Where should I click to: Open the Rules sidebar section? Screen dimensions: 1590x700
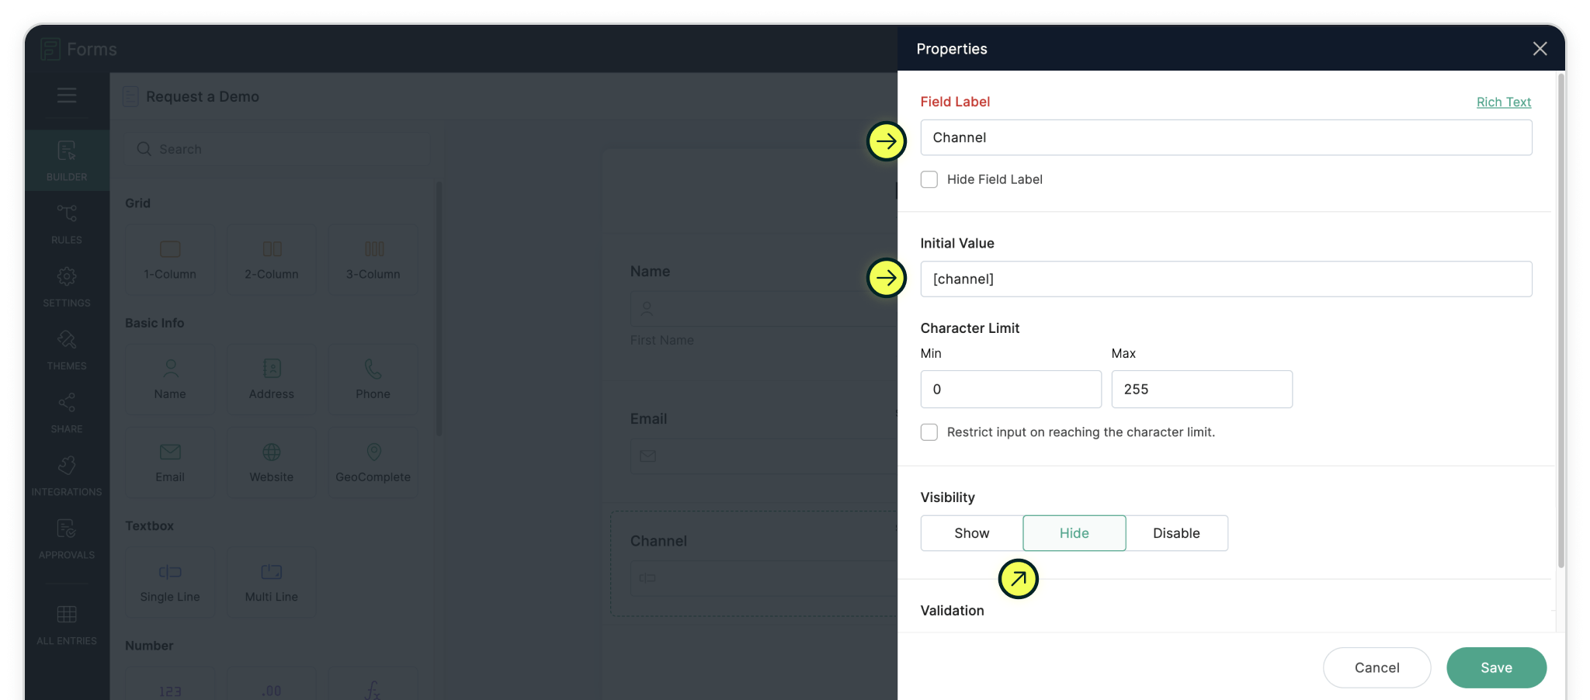(67, 224)
